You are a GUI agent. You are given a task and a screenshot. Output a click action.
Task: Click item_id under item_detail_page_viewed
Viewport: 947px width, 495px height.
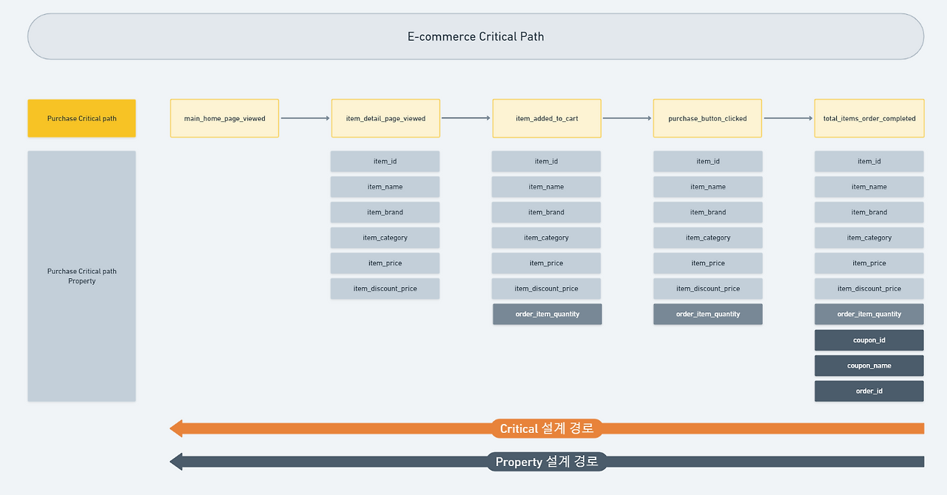click(x=385, y=161)
